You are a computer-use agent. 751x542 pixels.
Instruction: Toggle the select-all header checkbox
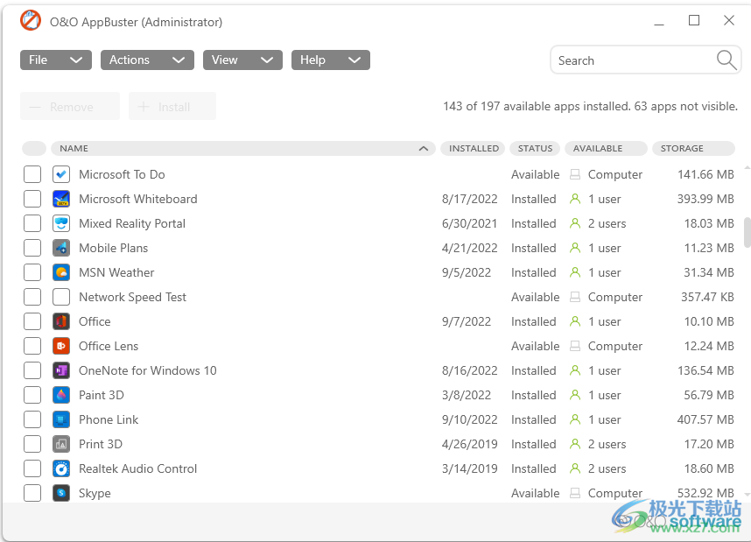tap(34, 149)
